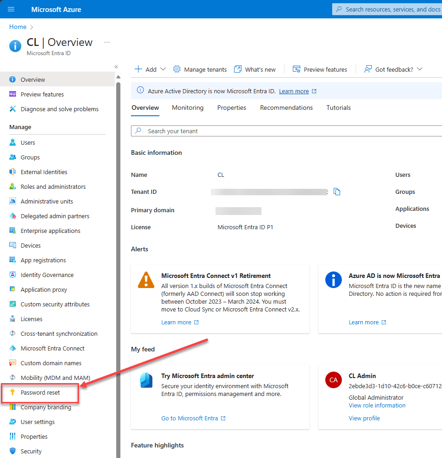The width and height of the screenshot is (442, 458).
Task: Click the CL Overview info icon
Action: (x=15, y=46)
